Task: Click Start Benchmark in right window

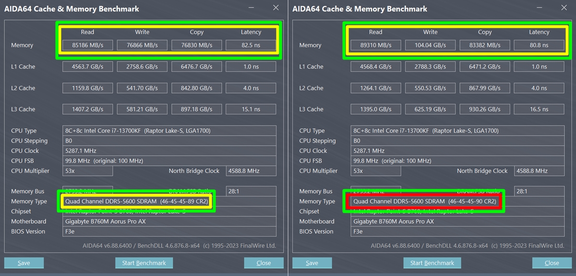Action: point(432,263)
